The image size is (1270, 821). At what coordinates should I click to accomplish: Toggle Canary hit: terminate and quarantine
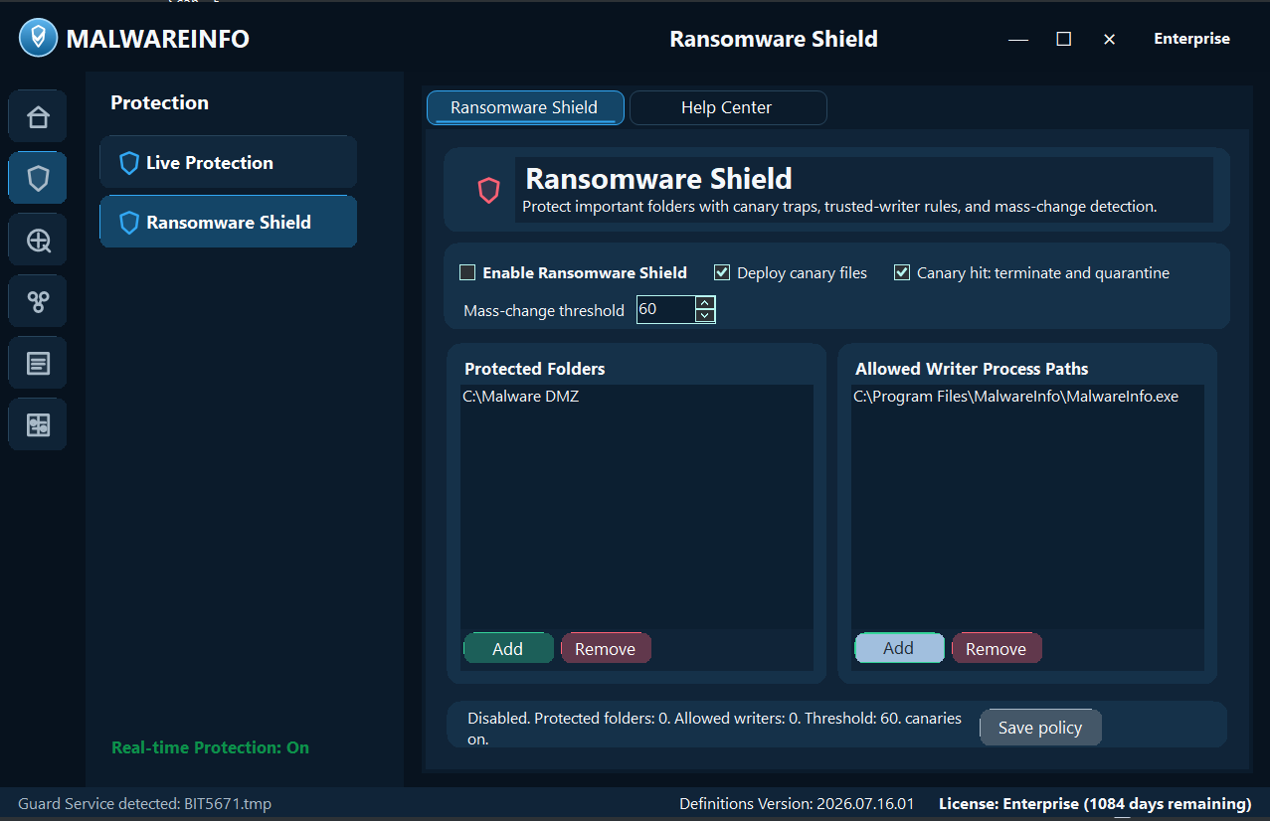[902, 272]
